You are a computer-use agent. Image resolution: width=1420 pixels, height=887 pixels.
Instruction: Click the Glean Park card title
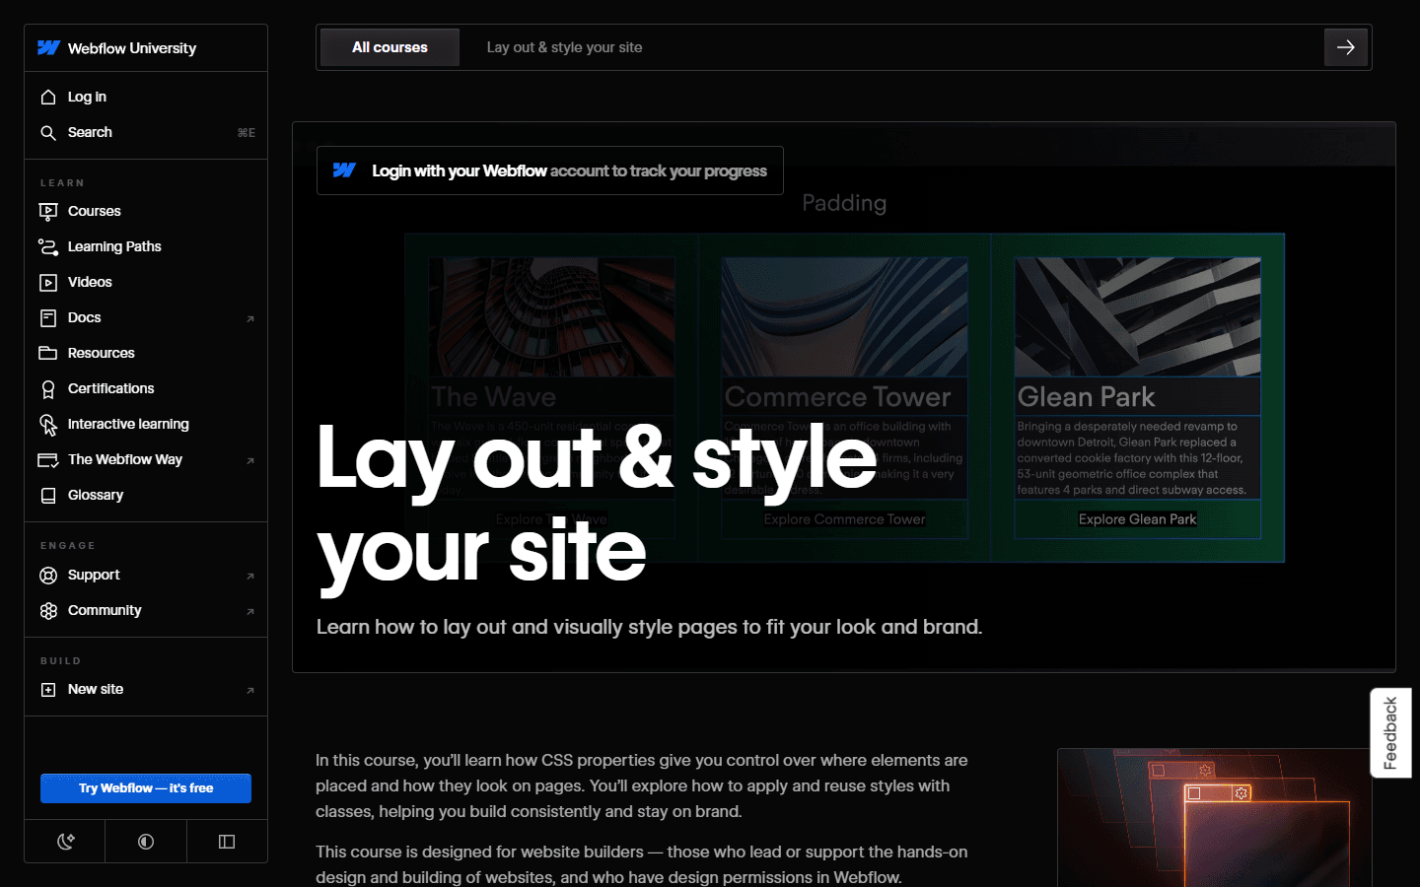coord(1086,397)
